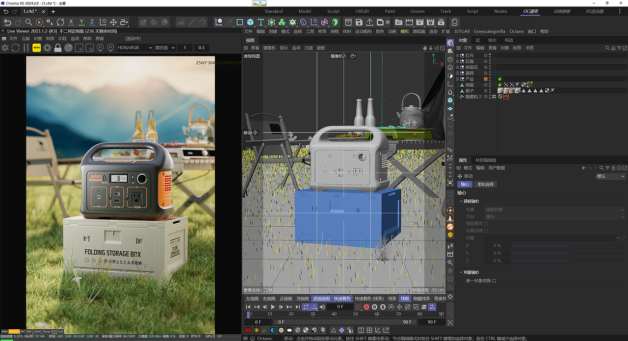Image resolution: width=628 pixels, height=341 pixels.
Task: Toggle visibility dots of 后面 object
Action: click(x=490, y=61)
